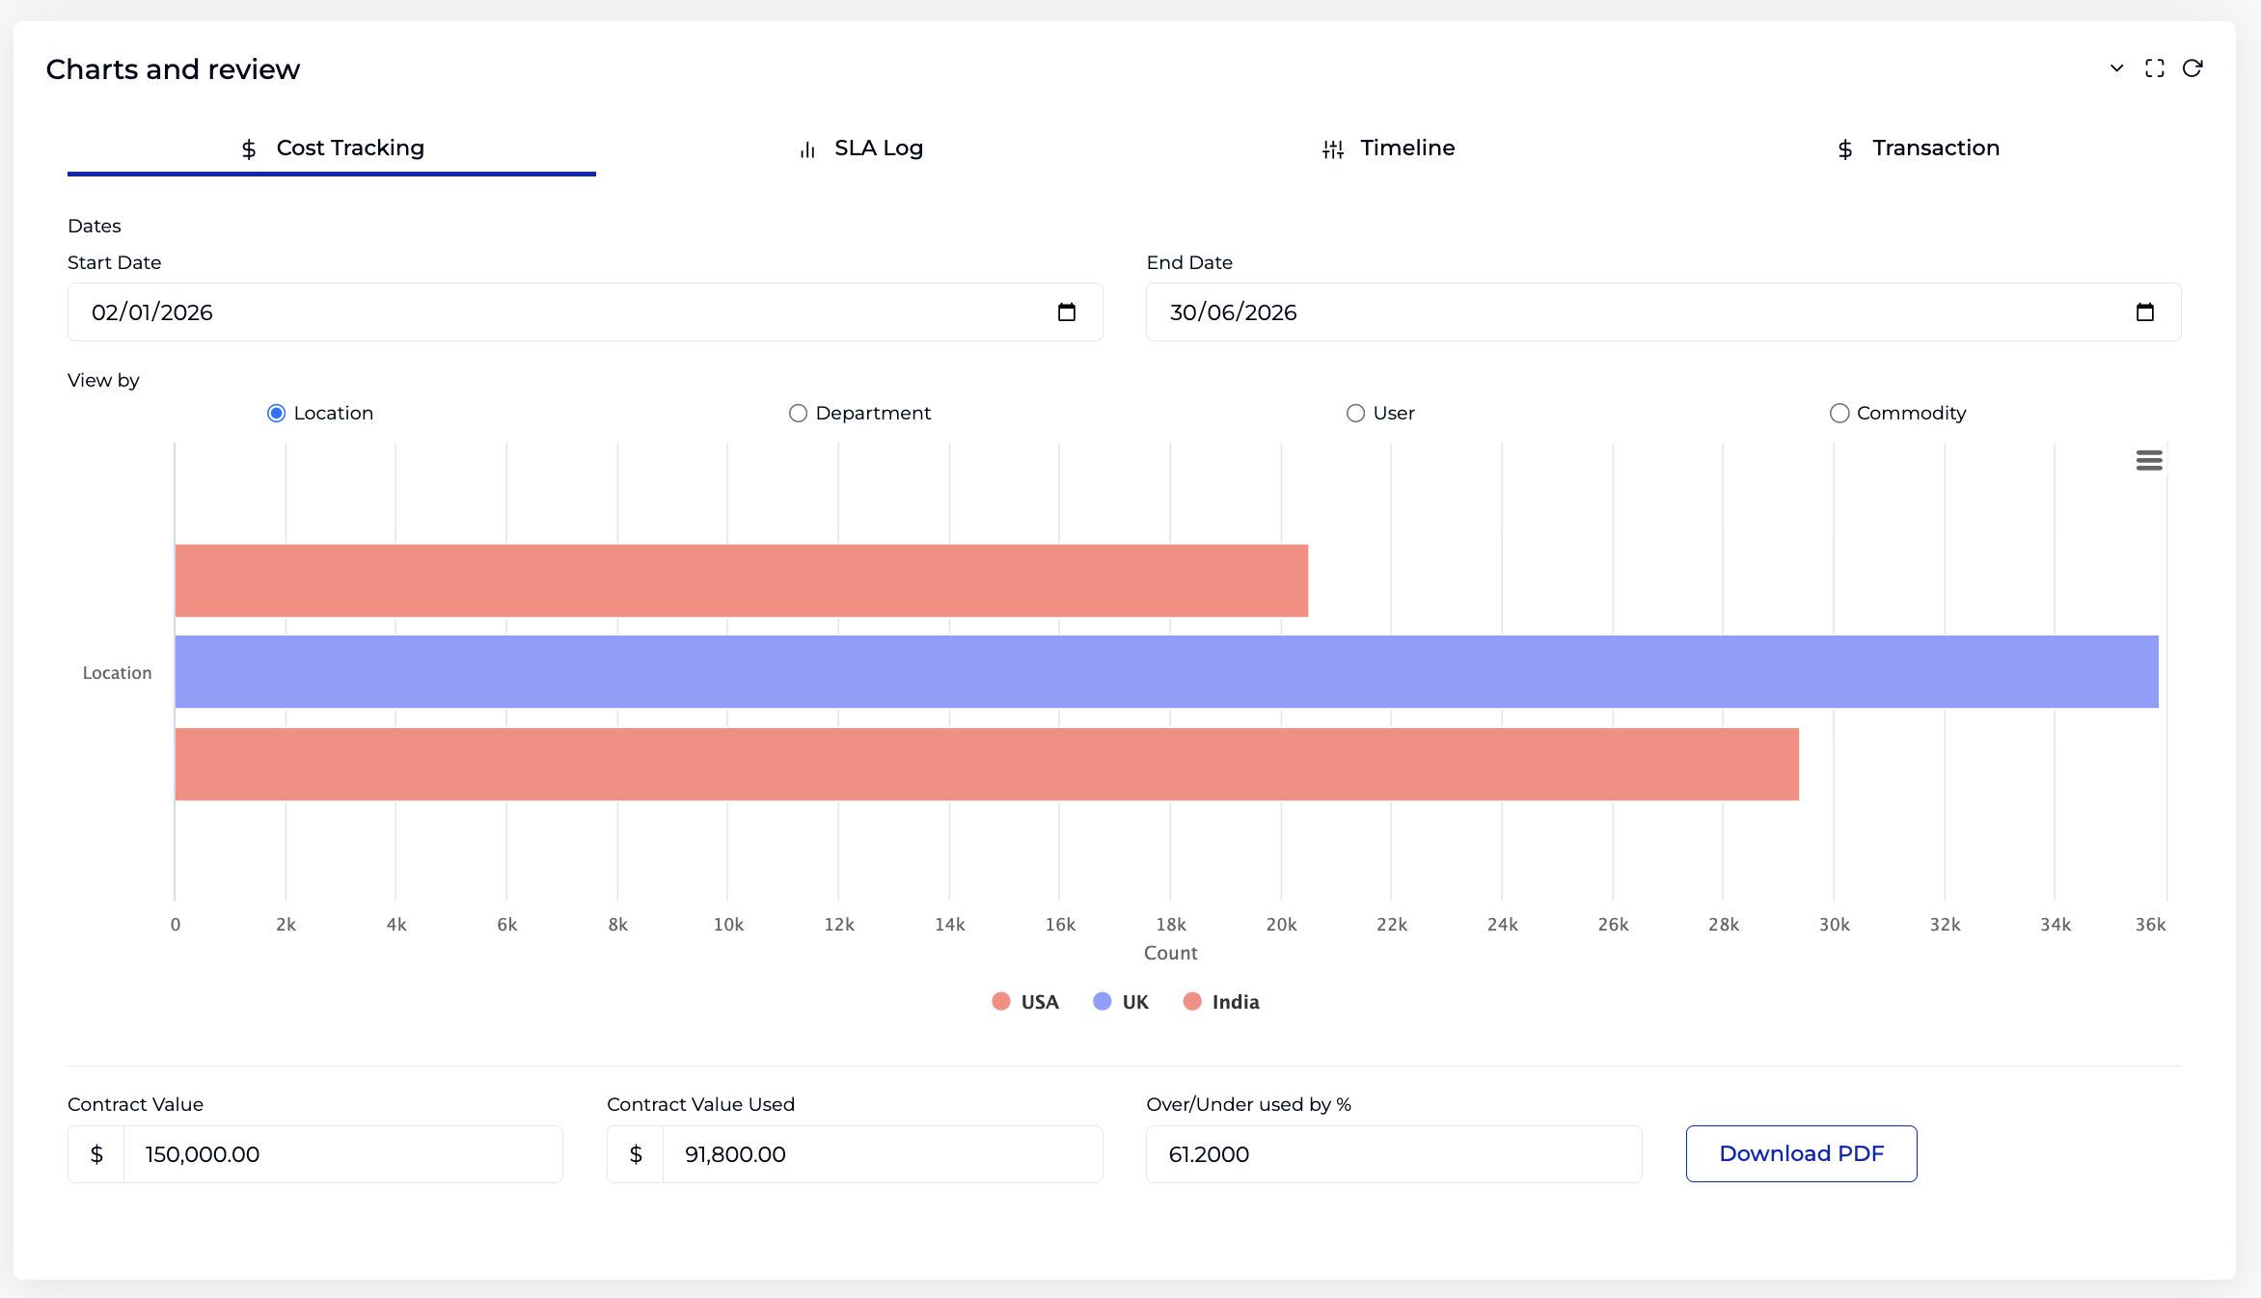Click the 36k axis tick label
The image size is (2261, 1298).
tap(2150, 925)
